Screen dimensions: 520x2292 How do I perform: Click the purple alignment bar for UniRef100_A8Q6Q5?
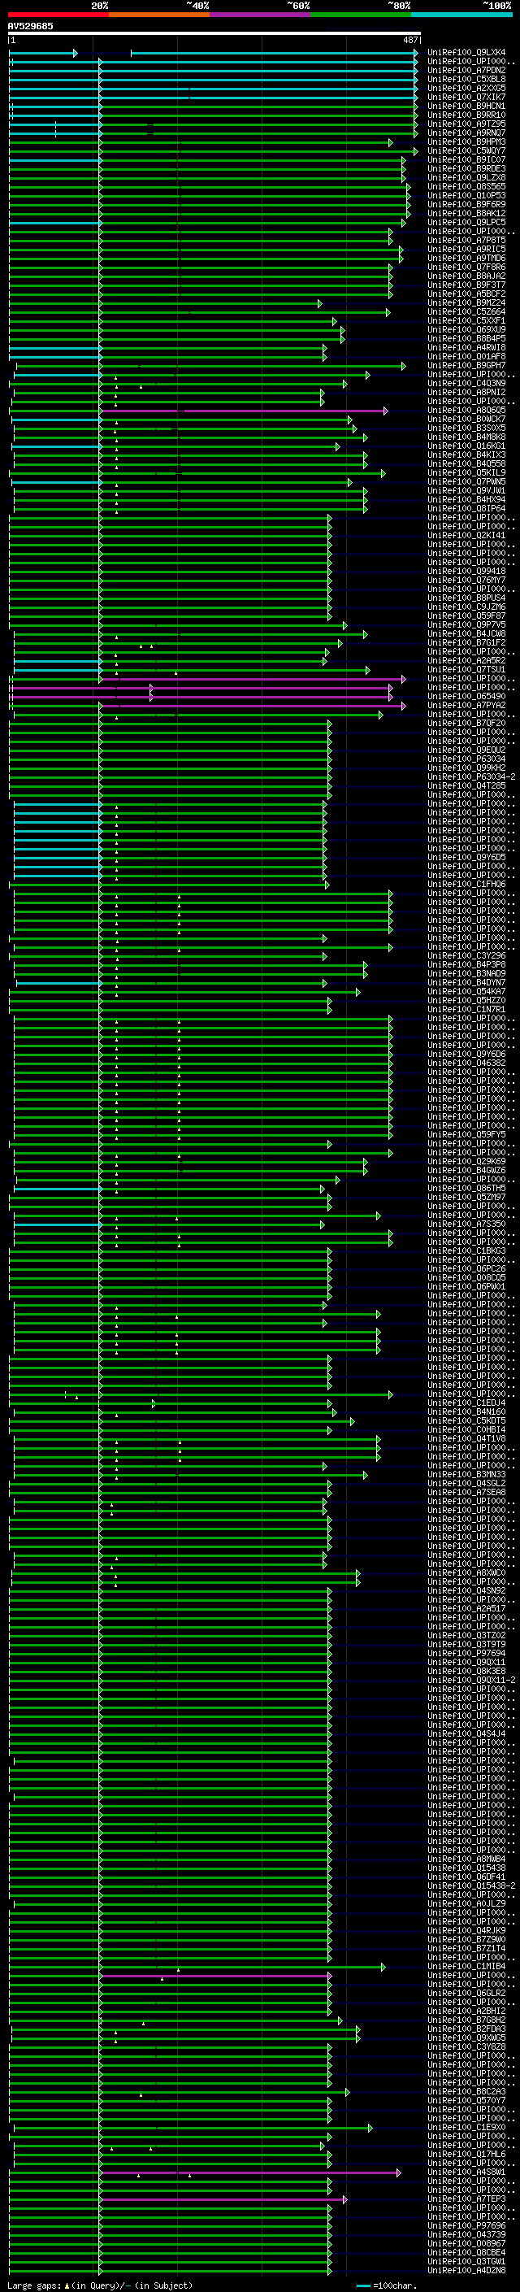244,411
